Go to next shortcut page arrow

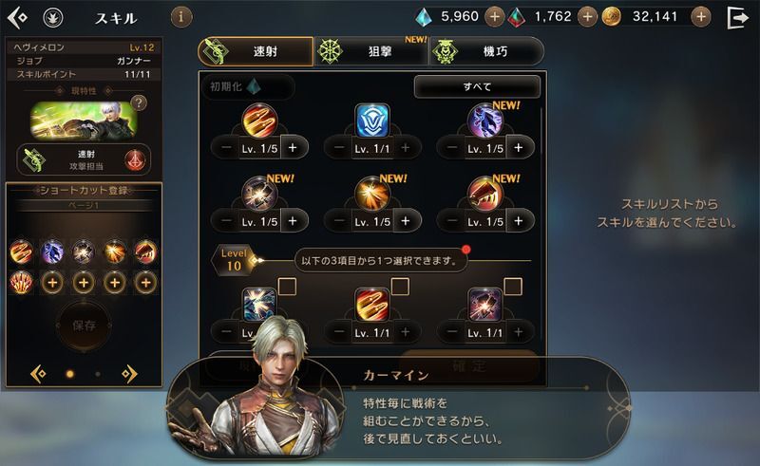[x=129, y=374]
